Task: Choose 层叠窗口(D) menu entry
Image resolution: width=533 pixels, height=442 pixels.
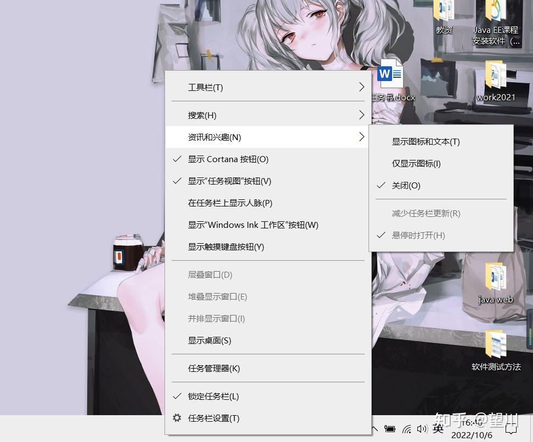Action: point(268,274)
